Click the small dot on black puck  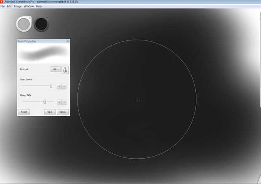click(x=47, y=18)
